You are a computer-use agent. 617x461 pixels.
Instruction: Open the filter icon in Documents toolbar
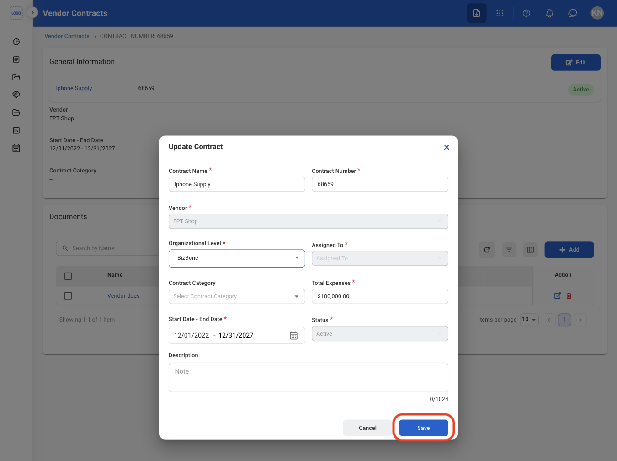point(509,250)
